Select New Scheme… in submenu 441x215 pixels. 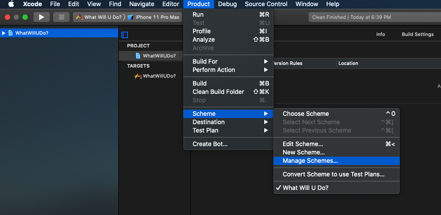coord(336,152)
